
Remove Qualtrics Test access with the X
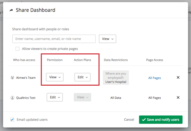(178, 97)
